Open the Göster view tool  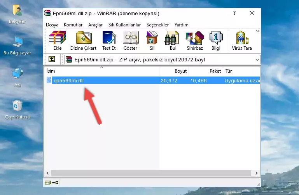click(130, 40)
